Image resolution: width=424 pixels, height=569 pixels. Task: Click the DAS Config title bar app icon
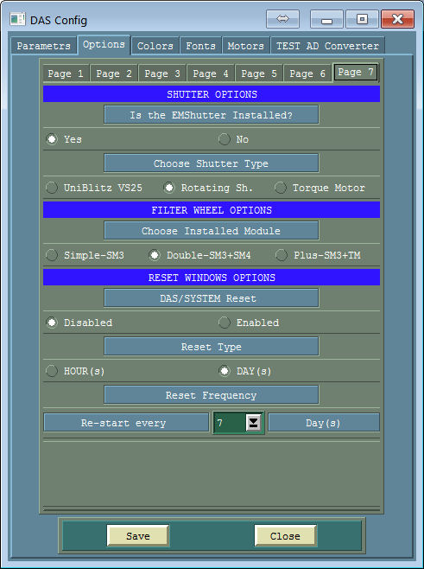(x=17, y=19)
